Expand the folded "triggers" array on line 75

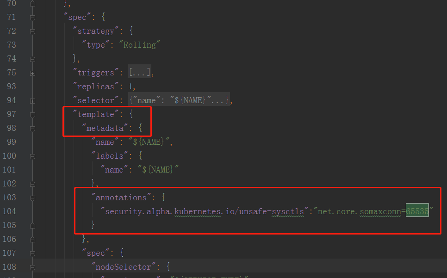[x=32, y=73]
